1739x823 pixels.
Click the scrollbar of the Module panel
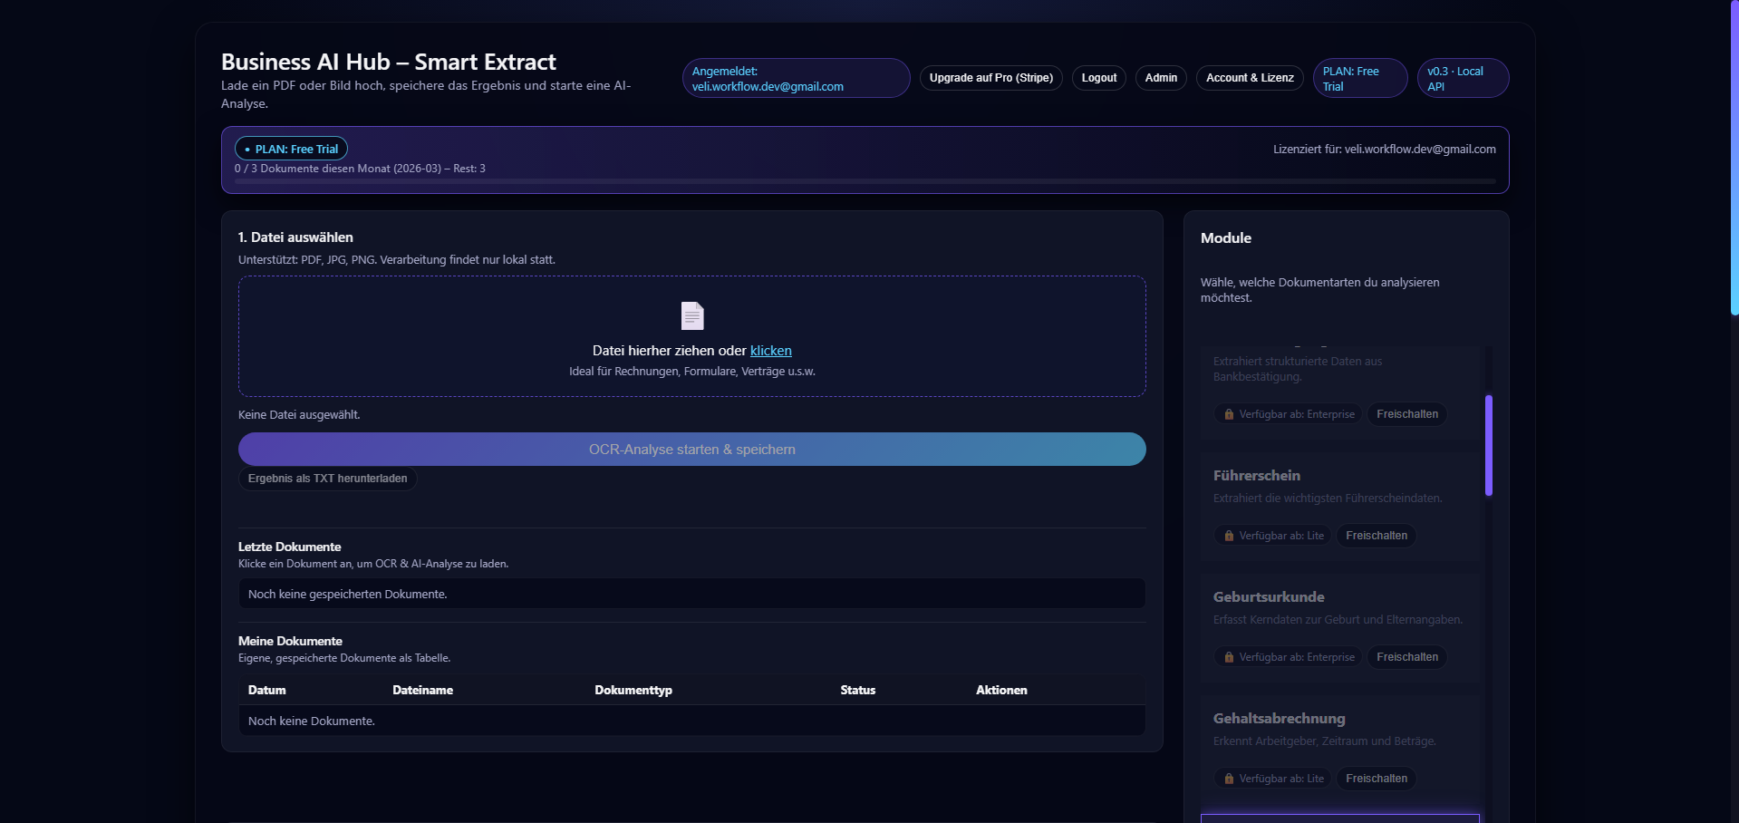click(1487, 445)
